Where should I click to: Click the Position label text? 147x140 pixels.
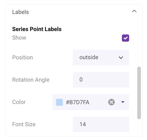[x=23, y=58]
